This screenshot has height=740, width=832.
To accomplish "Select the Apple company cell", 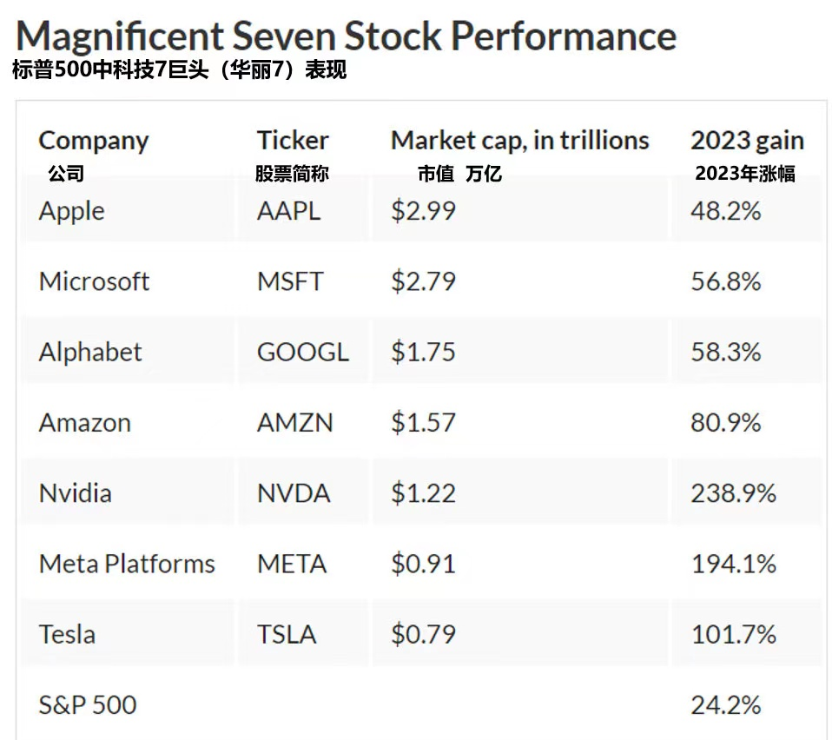I will 72,211.
